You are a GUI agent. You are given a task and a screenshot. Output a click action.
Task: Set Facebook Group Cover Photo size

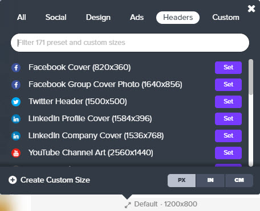228,85
